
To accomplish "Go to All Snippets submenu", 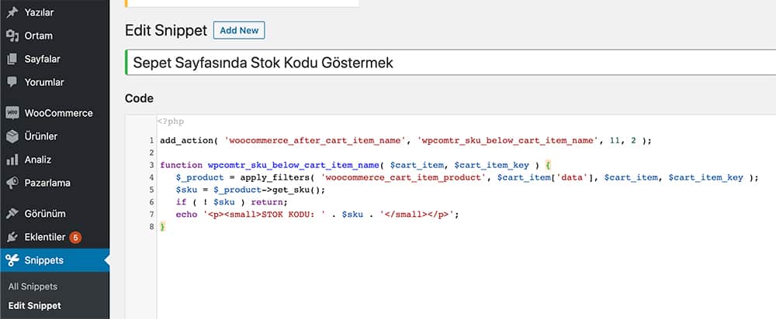I will click(33, 286).
